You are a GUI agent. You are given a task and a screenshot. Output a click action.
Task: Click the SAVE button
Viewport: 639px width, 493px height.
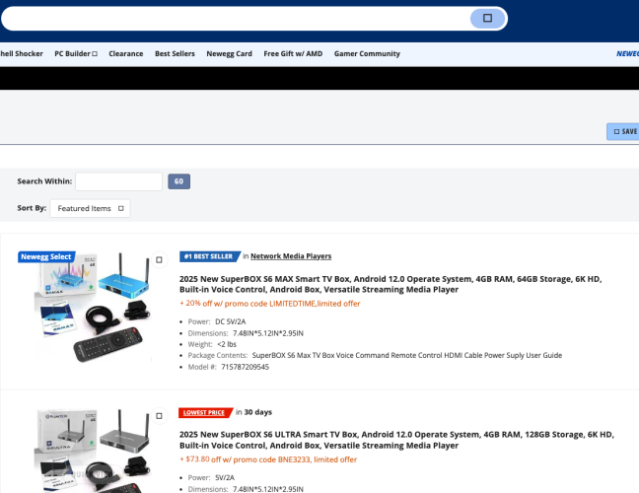(x=623, y=131)
